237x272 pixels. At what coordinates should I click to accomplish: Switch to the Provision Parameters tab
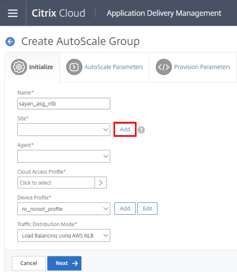click(x=202, y=67)
